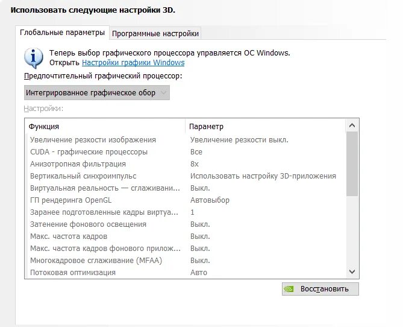Open the Предпочтительный графический процессор dropdown
Image resolution: width=403 pixels, height=327 pixels.
pos(96,93)
